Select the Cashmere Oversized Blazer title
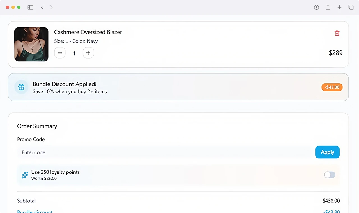 coord(88,32)
